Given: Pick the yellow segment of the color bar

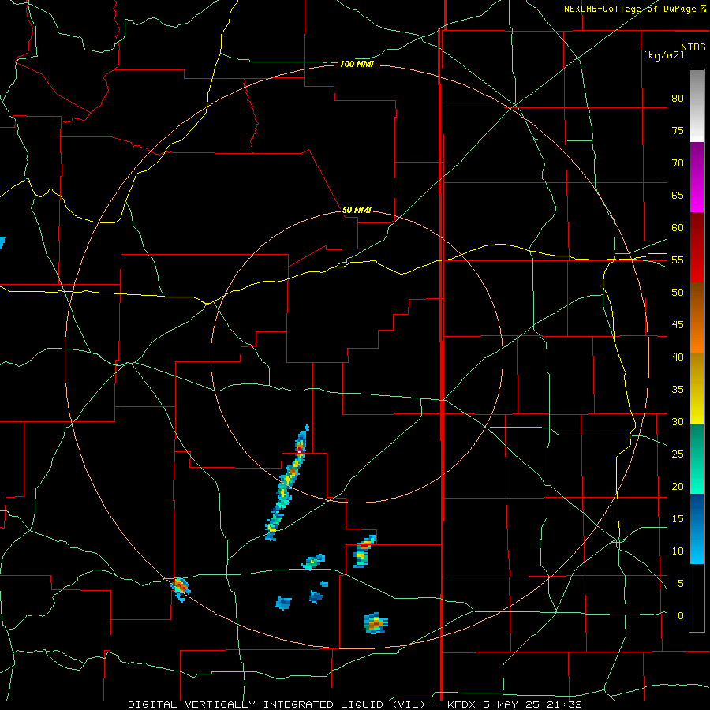Looking at the screenshot, I should pyautogui.click(x=697, y=388).
